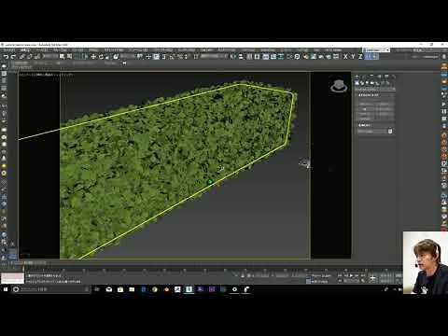Click the green vertex on the yellow spline
The width and height of the screenshot is (448, 336).
210,182
